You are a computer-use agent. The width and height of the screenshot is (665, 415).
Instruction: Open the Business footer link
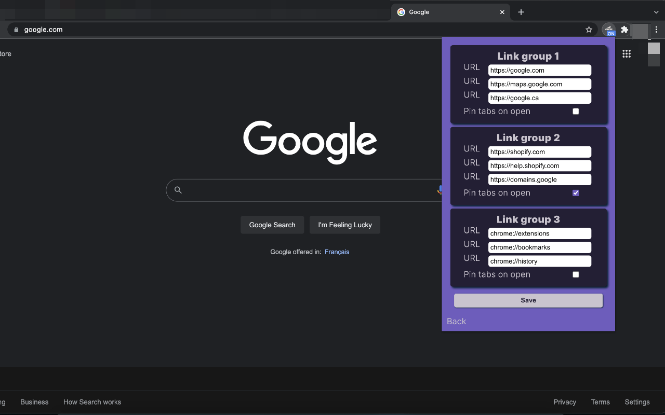(34, 402)
